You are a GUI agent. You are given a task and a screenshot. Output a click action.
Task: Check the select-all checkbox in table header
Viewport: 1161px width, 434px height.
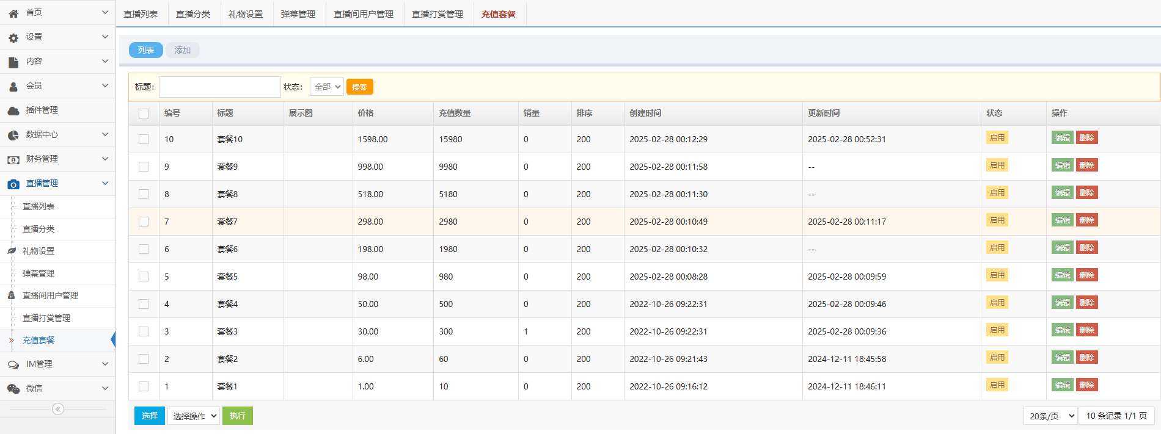[x=144, y=114]
